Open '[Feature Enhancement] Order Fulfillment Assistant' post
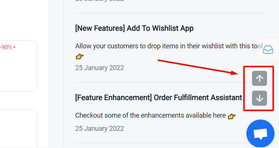 (158, 97)
